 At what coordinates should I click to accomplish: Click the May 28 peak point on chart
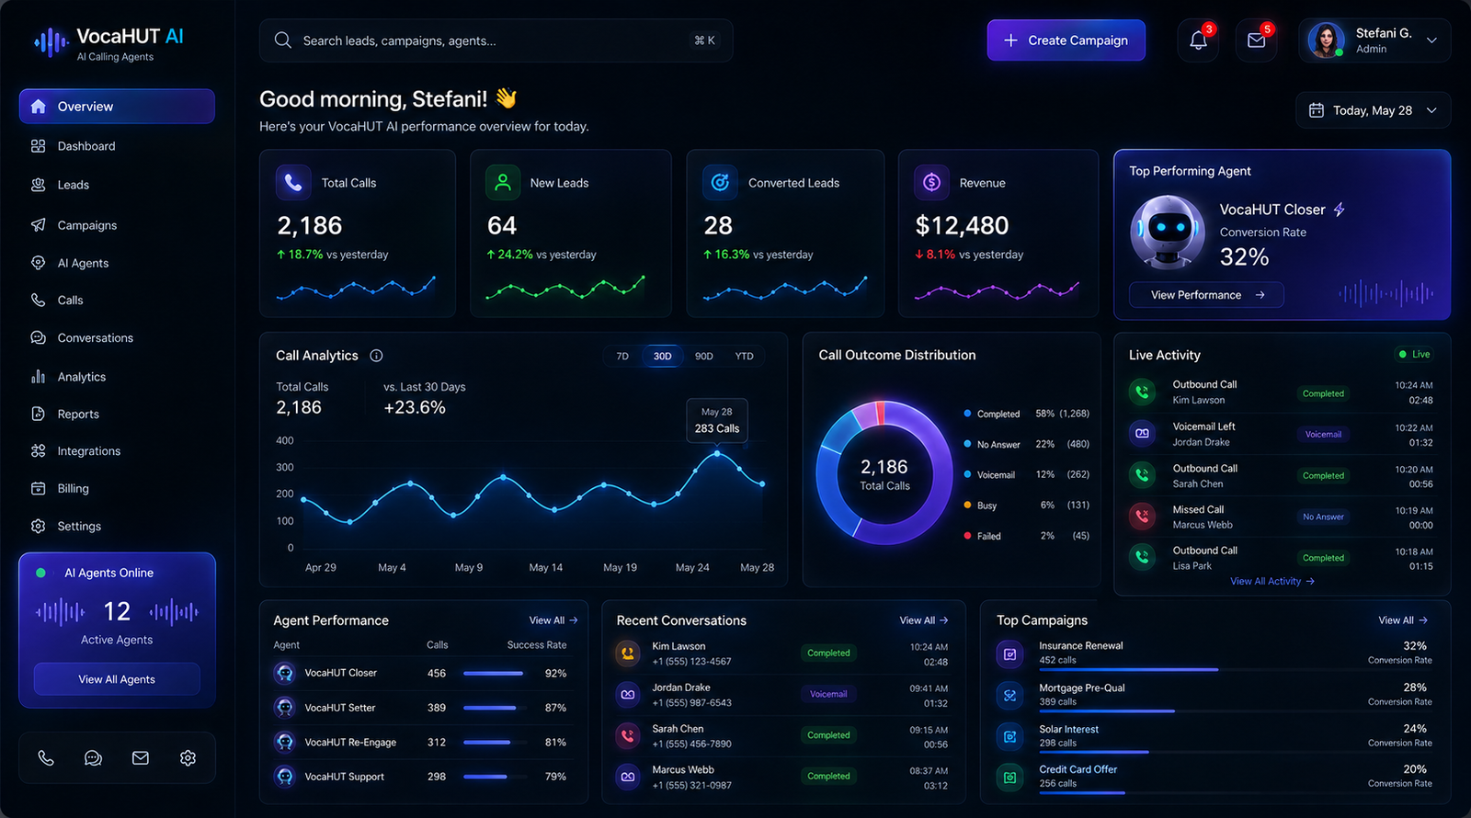click(717, 453)
